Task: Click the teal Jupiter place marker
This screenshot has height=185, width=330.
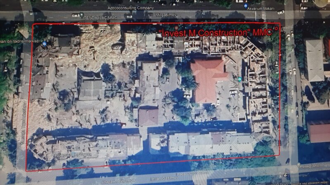Action: click(240, 79)
